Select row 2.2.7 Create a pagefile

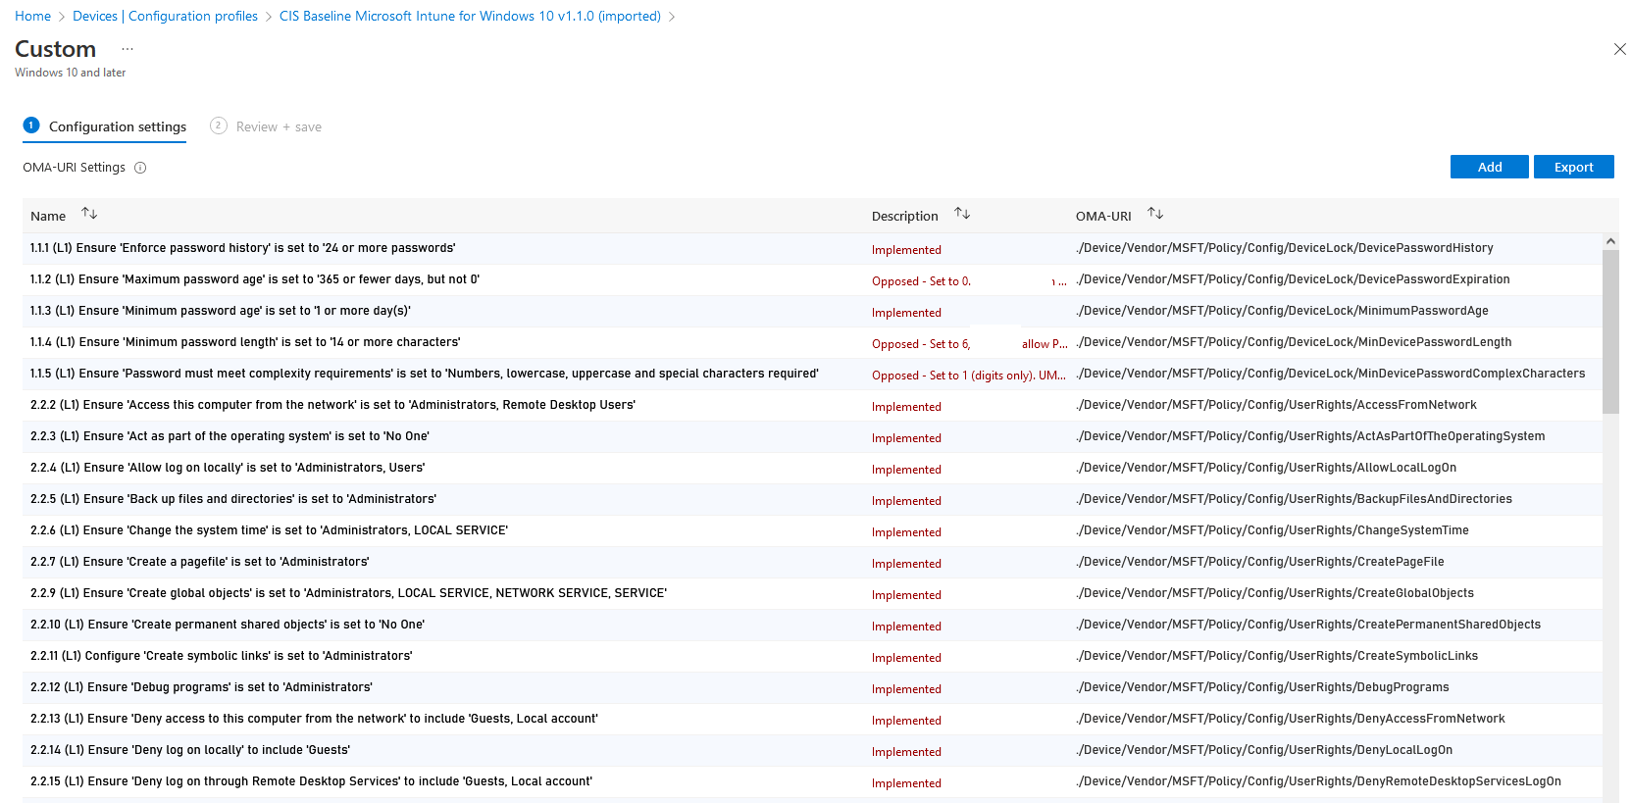[x=813, y=562]
